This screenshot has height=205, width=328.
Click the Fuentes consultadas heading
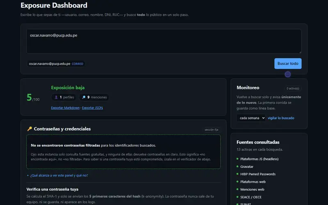[258, 142]
